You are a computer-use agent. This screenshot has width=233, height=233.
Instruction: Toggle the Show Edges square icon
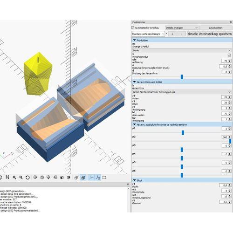[x=104, y=178]
